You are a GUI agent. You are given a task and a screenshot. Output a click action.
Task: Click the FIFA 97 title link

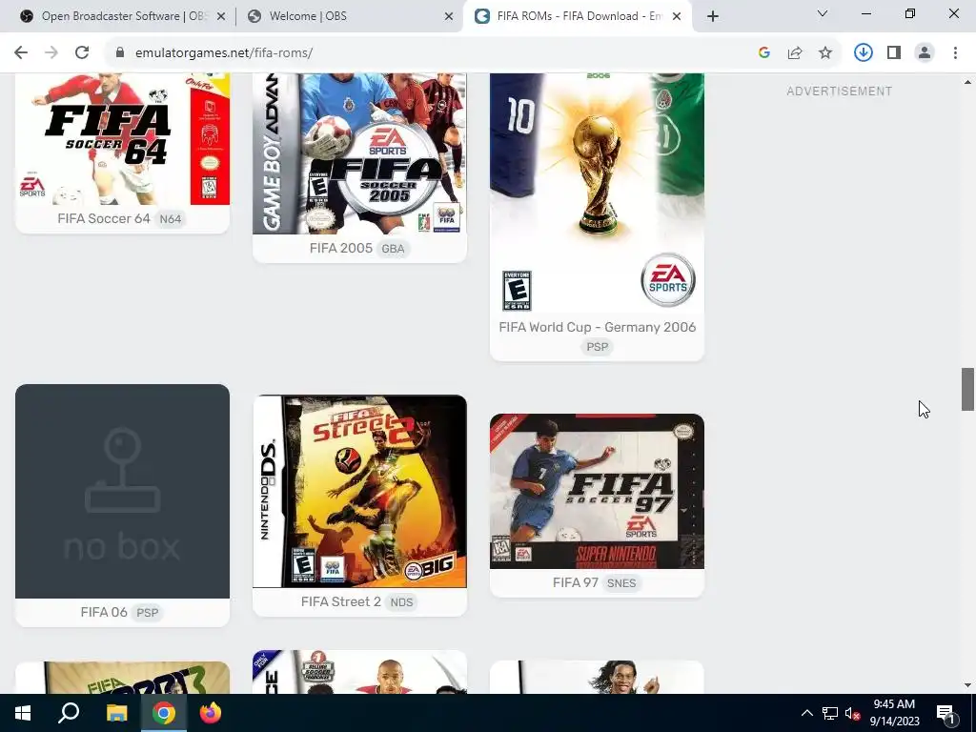(x=576, y=583)
